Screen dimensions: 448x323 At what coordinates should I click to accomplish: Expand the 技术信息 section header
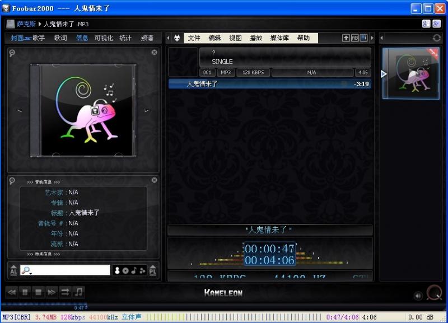[x=44, y=254]
